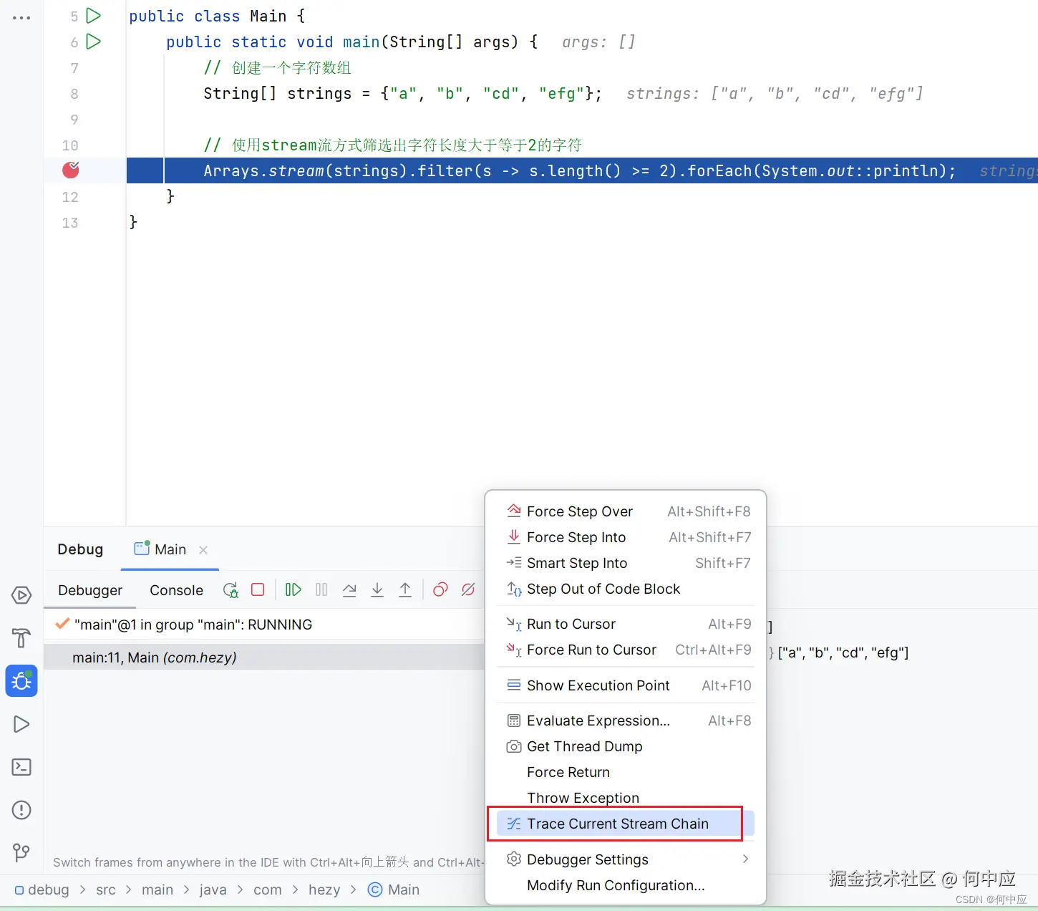
Task: Select Show Execution Point
Action: (626, 685)
